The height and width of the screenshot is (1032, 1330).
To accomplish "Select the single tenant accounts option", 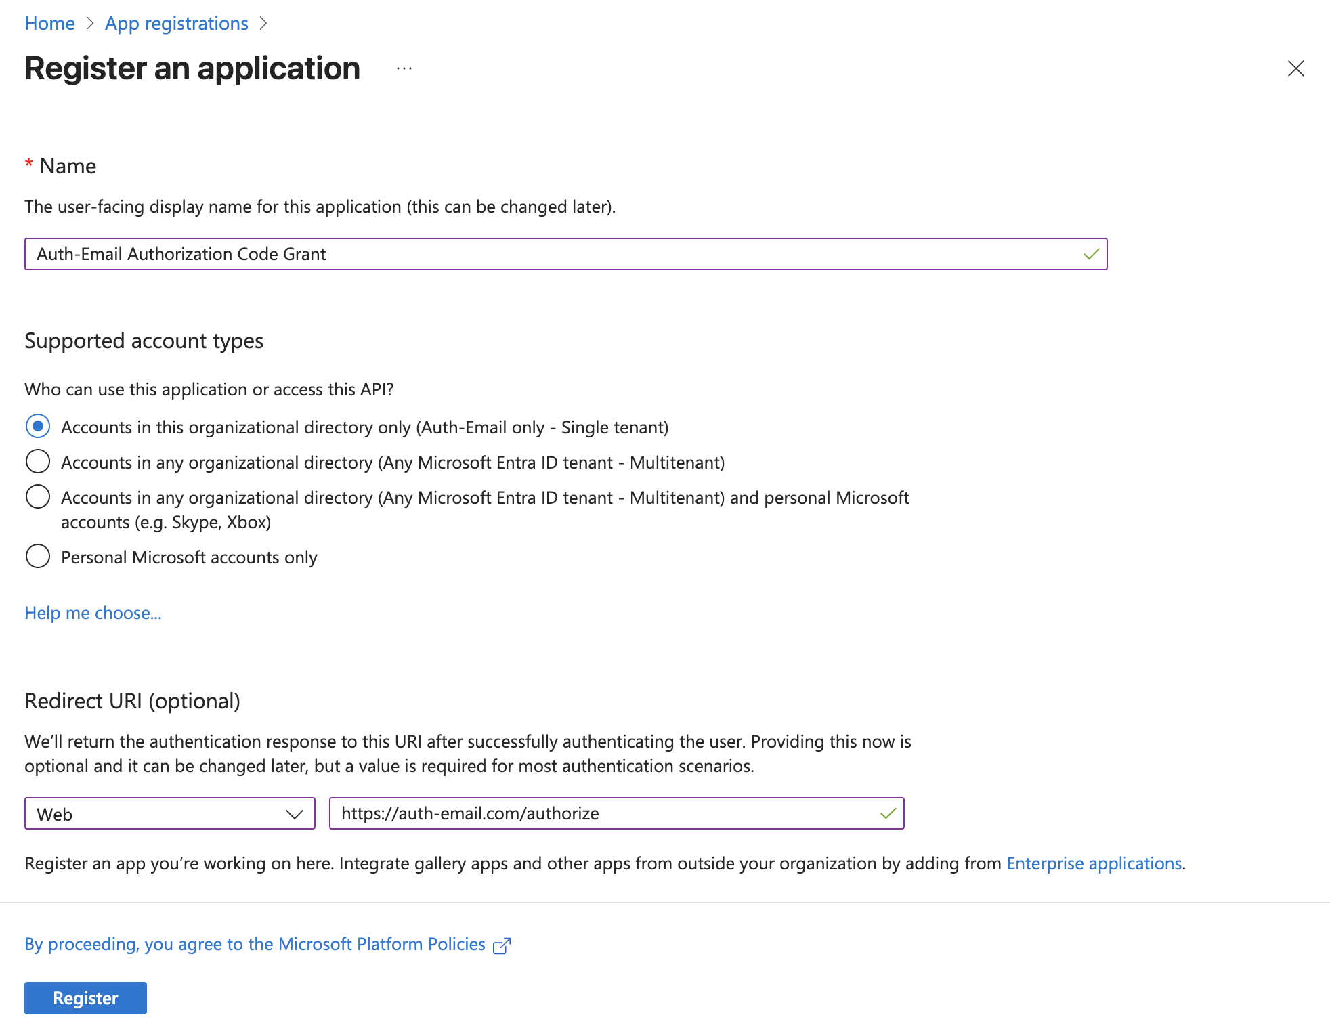I will pos(38,427).
